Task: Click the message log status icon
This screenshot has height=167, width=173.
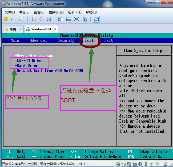Action: tap(166, 164)
